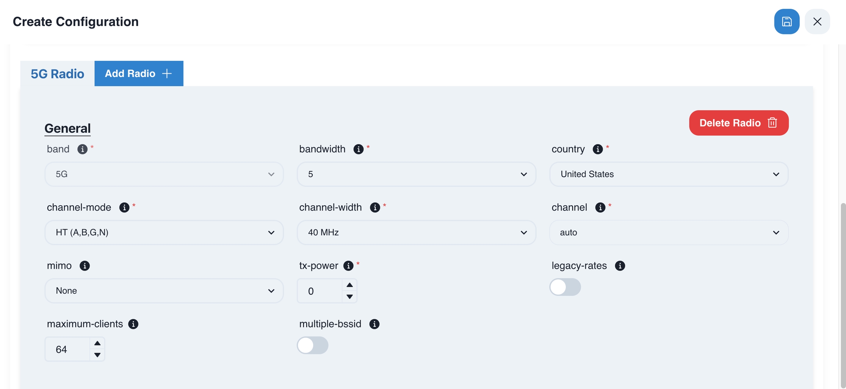Viewport: 846px width, 389px height.
Task: Click the Add Radio tab button
Action: coord(139,74)
